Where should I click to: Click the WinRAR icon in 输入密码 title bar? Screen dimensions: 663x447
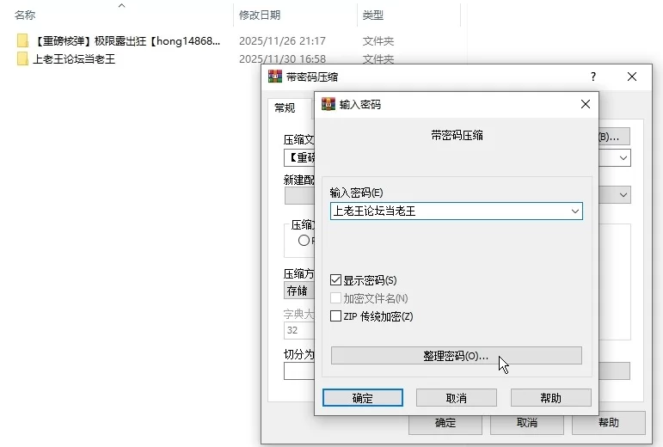(x=328, y=104)
